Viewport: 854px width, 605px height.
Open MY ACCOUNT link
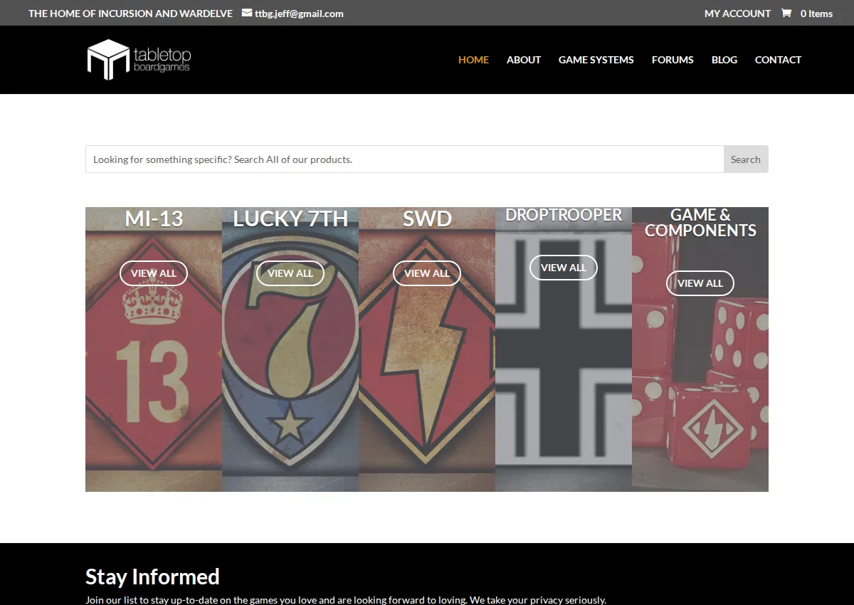point(737,14)
